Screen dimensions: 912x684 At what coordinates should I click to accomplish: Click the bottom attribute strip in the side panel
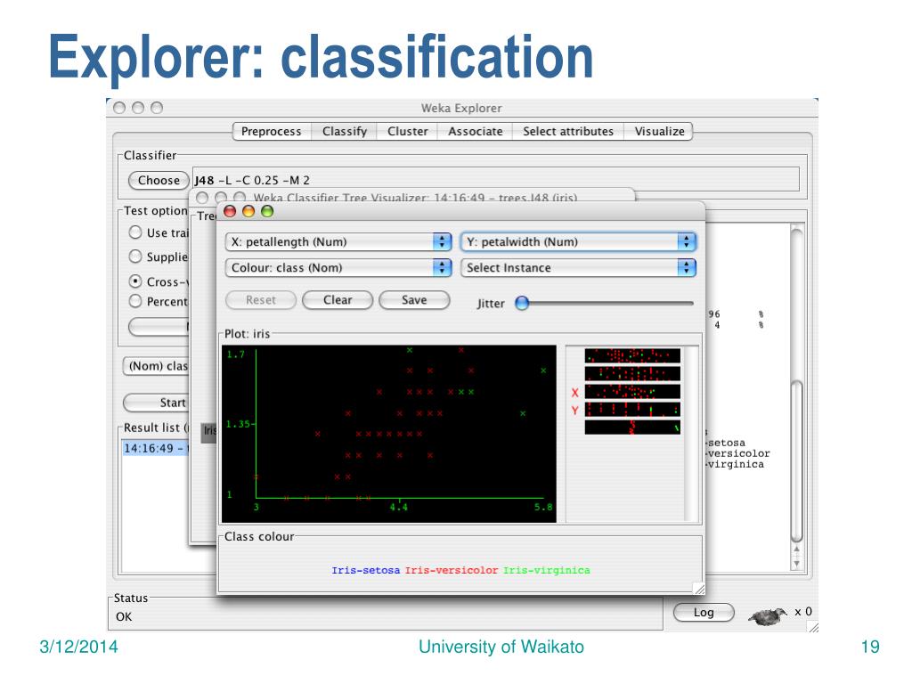point(632,427)
